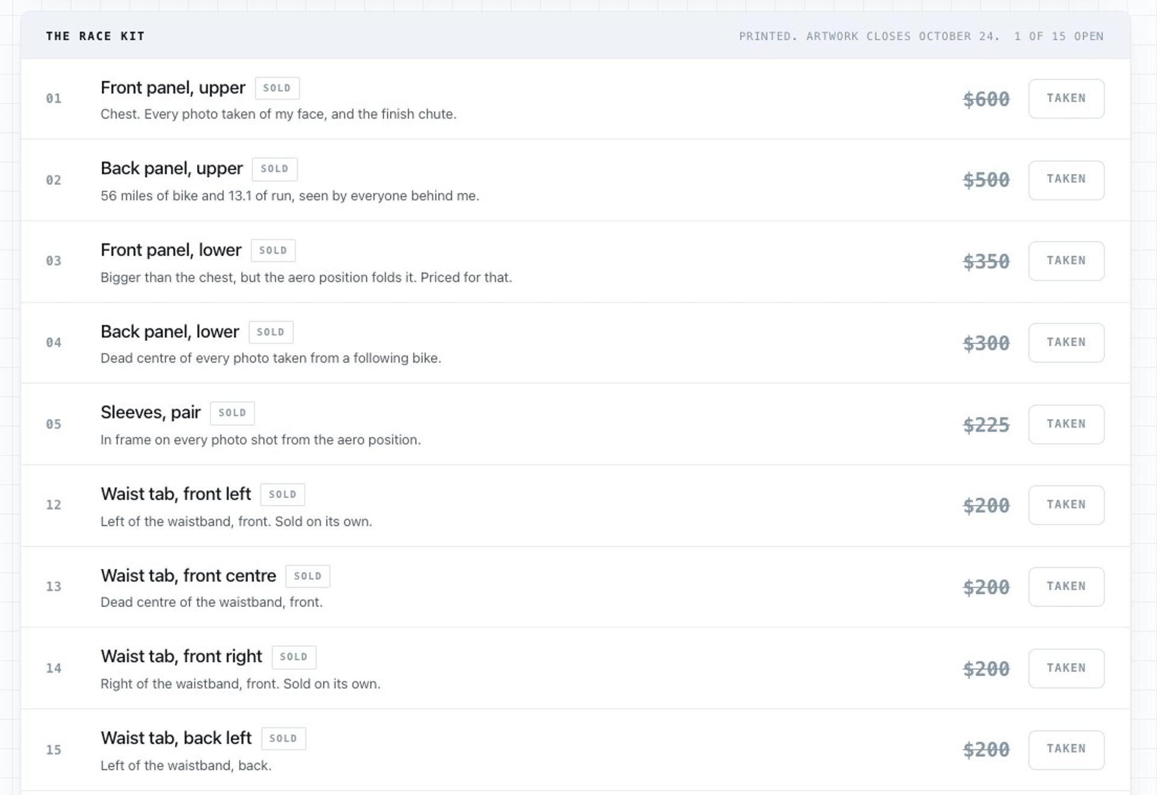1157x795 pixels.
Task: Click the TAKEN button for Front panel, upper
Action: tap(1066, 99)
